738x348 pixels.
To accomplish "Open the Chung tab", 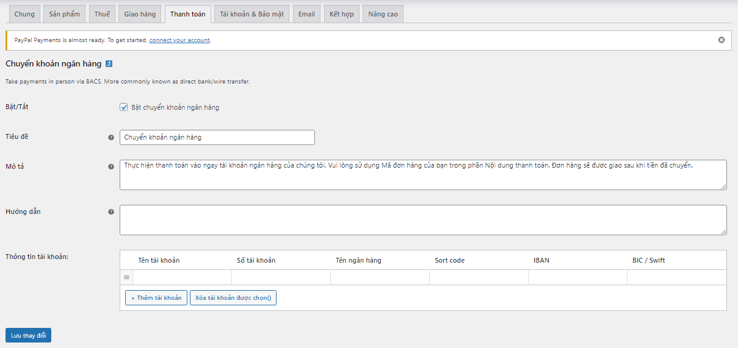I will tap(24, 14).
